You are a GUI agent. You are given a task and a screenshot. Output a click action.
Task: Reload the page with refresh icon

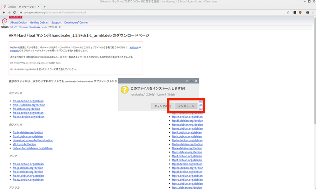[14, 13]
